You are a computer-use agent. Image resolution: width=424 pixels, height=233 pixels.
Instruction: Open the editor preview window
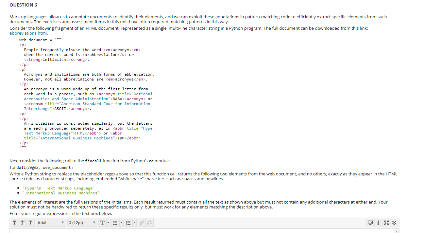[370, 223]
